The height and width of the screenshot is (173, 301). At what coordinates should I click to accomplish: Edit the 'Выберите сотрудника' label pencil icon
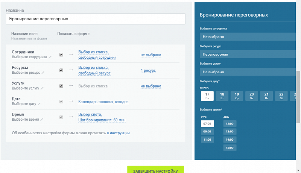(50, 57)
